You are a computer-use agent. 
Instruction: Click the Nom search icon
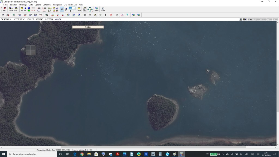pos(103,9)
